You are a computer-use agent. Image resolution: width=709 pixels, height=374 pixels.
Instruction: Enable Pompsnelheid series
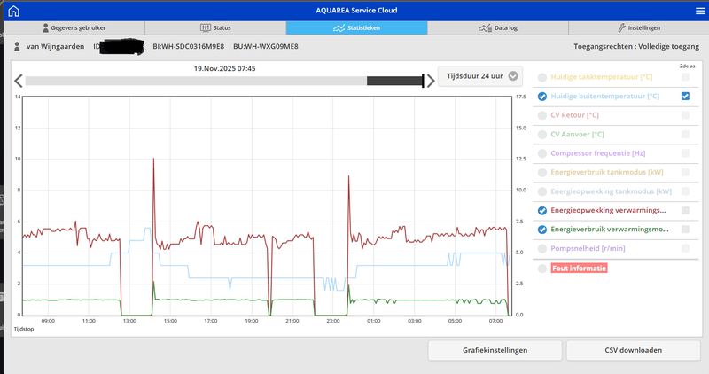coord(542,248)
